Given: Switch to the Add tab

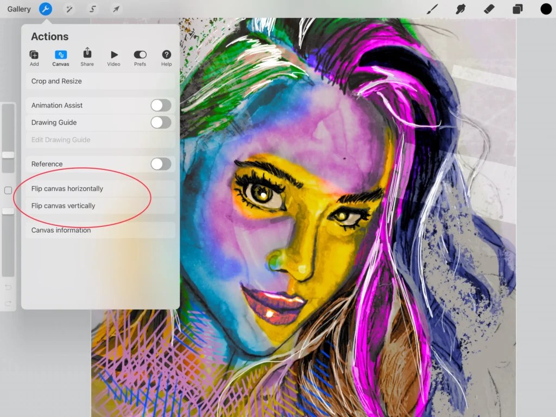Looking at the screenshot, I should 34,56.
